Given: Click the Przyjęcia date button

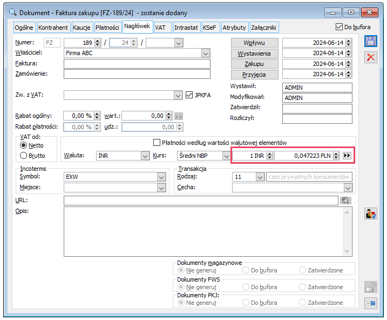Looking at the screenshot, I should (x=254, y=75).
